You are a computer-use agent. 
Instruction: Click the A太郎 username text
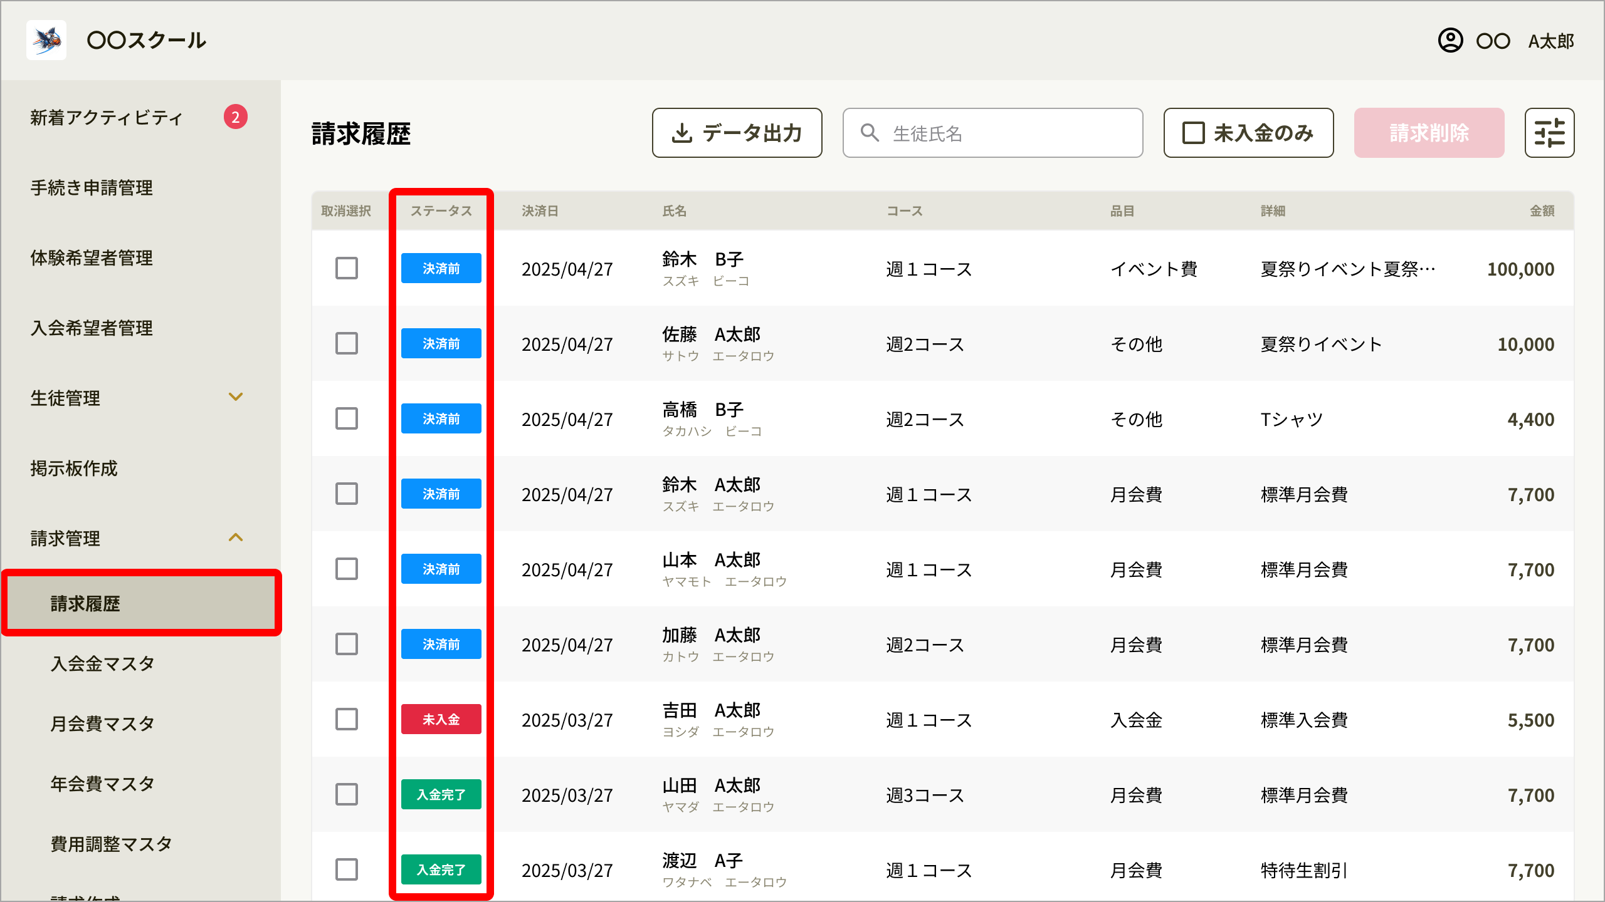click(x=1551, y=41)
